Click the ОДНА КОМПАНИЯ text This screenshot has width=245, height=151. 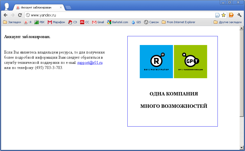pos(174,94)
